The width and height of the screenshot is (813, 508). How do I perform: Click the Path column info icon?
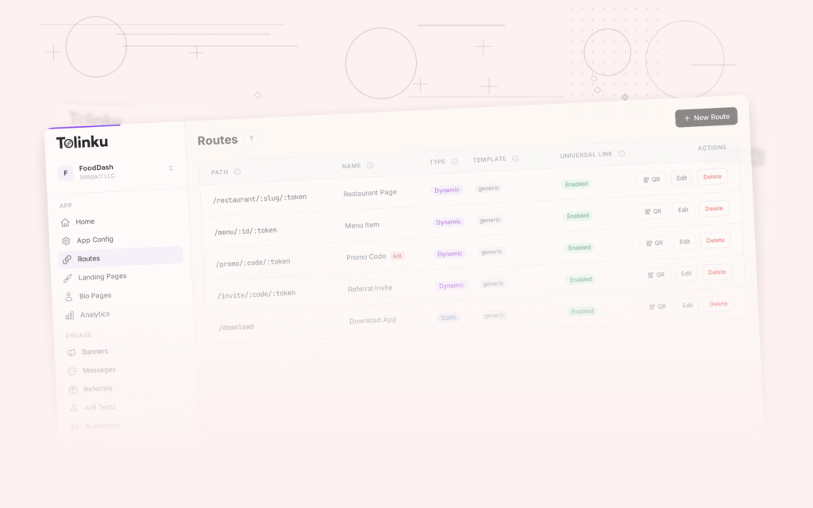pyautogui.click(x=237, y=171)
